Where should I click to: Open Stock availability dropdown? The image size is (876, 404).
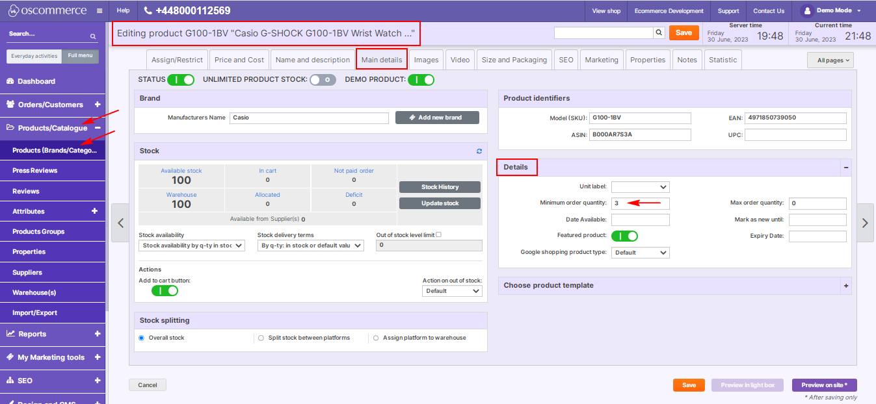point(192,246)
